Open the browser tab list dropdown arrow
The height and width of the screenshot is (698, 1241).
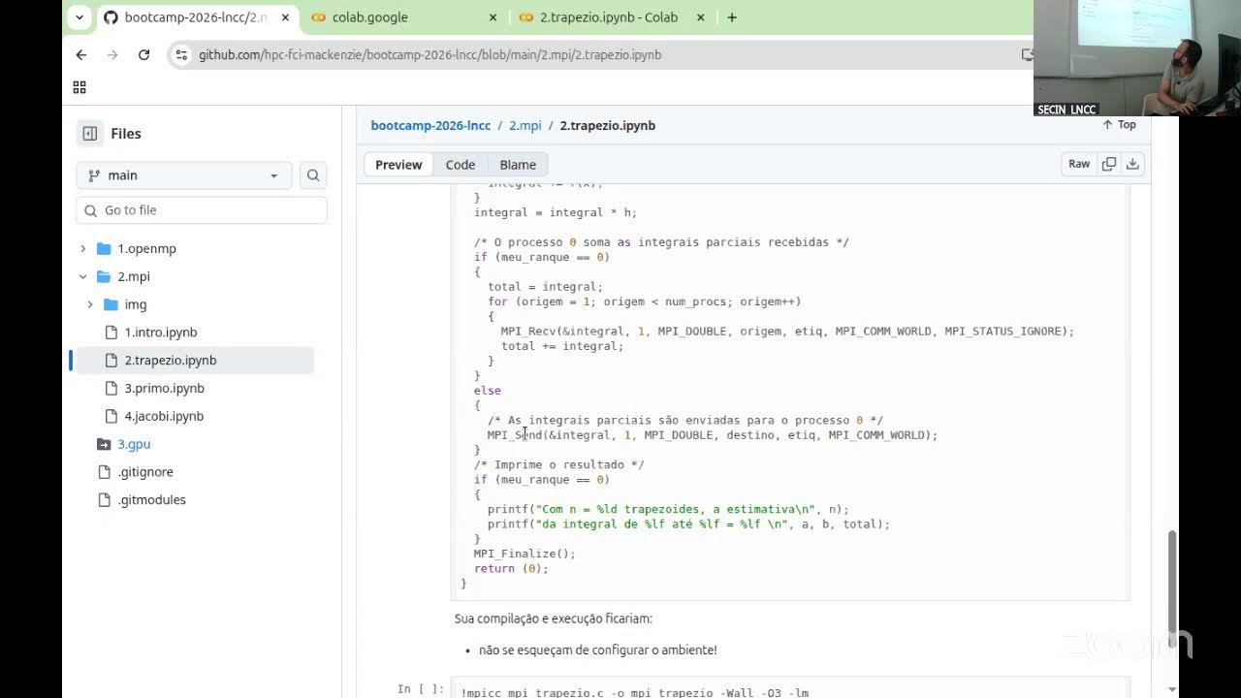(80, 17)
